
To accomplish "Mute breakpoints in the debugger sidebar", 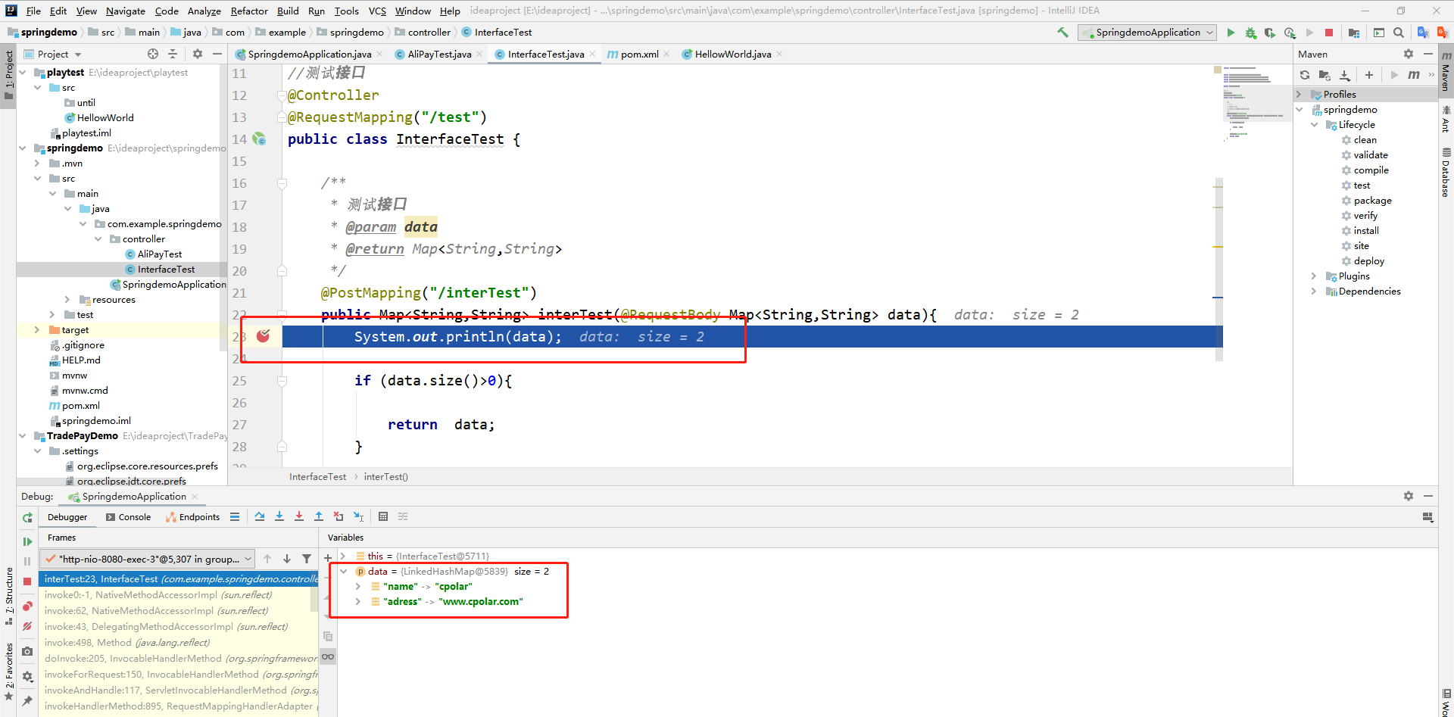I will pos(27,627).
